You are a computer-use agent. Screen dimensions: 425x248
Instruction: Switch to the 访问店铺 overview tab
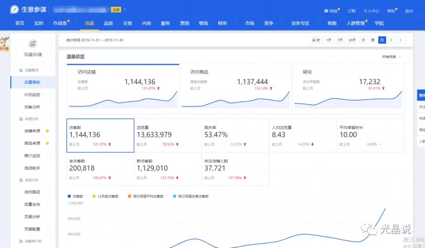click(x=123, y=89)
